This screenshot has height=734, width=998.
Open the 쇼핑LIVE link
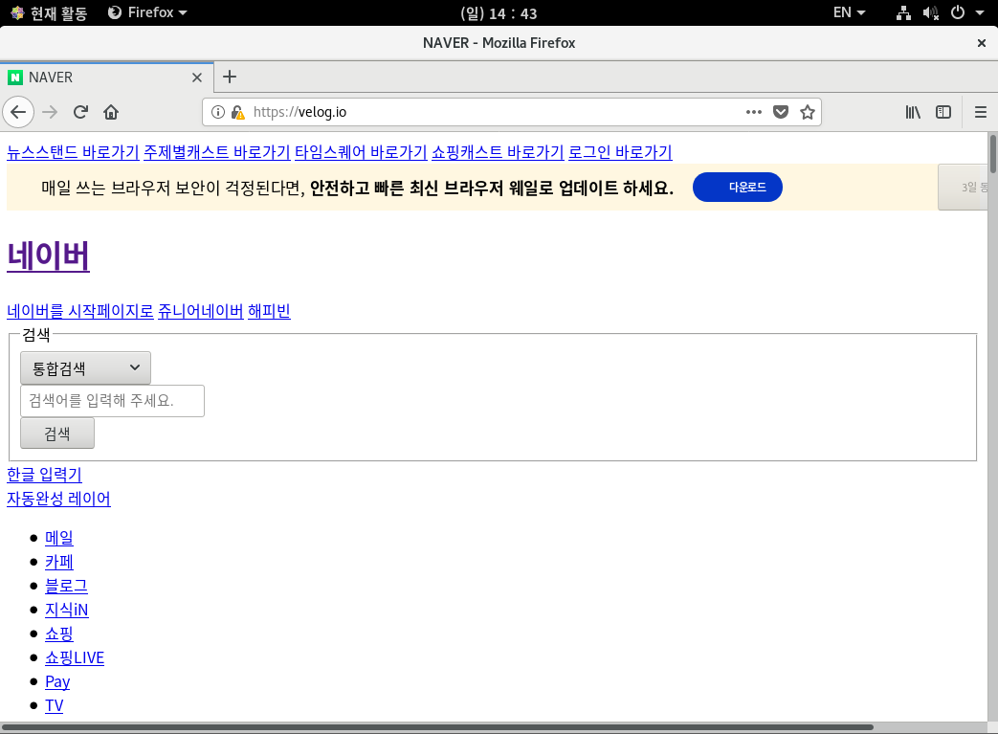(x=75, y=657)
